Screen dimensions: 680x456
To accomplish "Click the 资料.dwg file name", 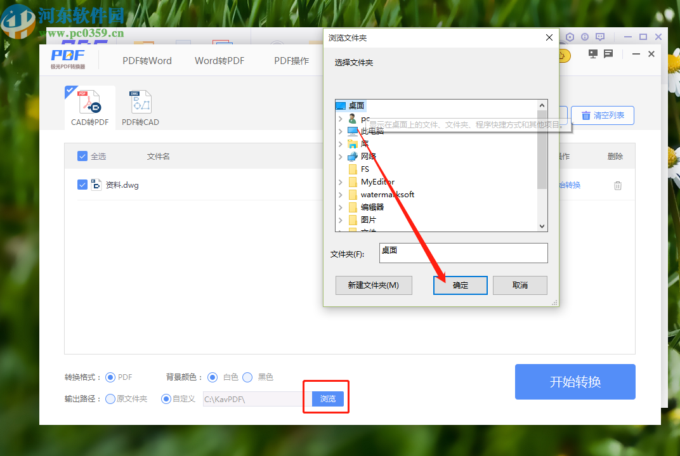I will point(122,185).
